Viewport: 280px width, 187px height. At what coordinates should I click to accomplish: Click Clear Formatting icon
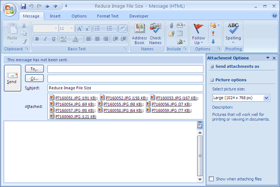pyautogui.click(x=123, y=28)
